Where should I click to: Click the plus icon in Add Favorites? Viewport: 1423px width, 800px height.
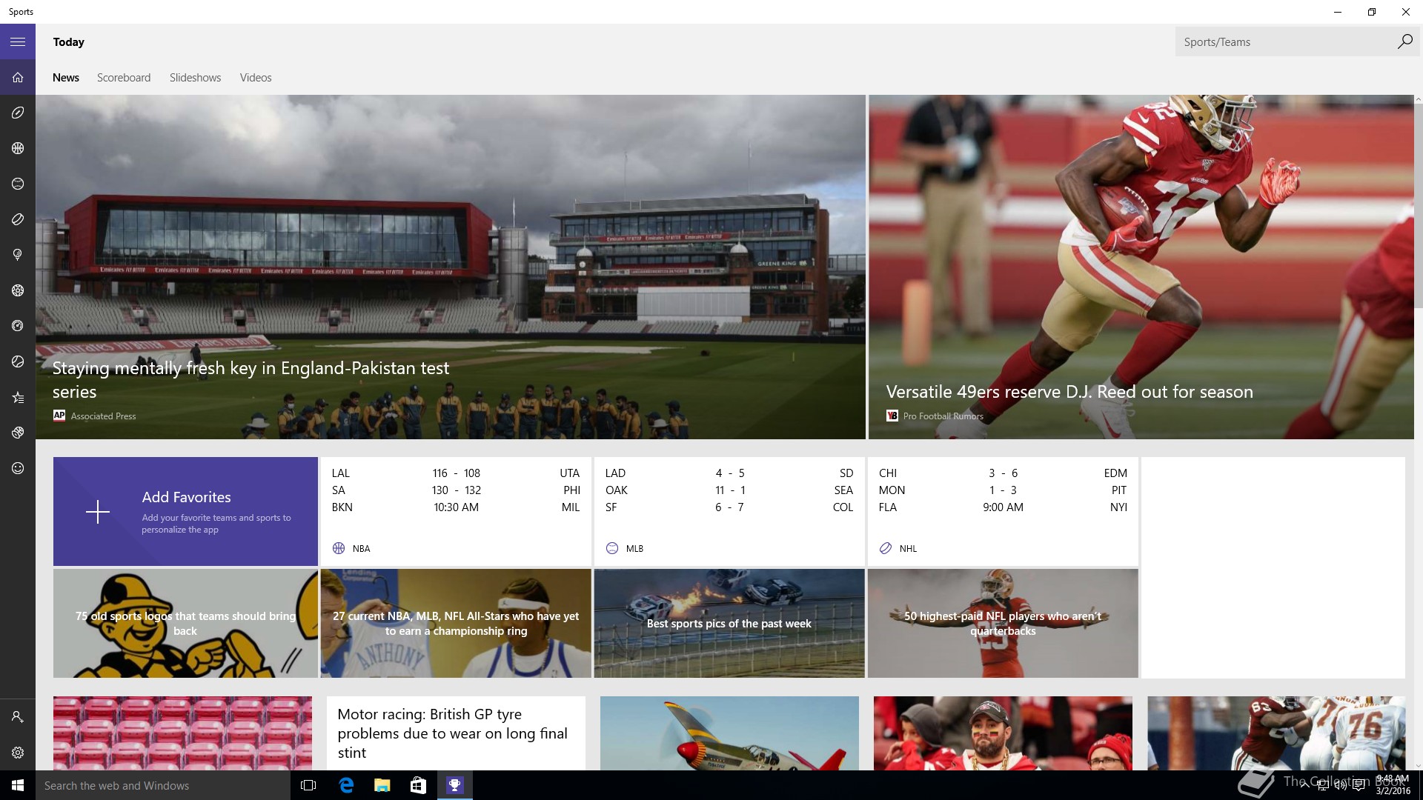tap(97, 512)
